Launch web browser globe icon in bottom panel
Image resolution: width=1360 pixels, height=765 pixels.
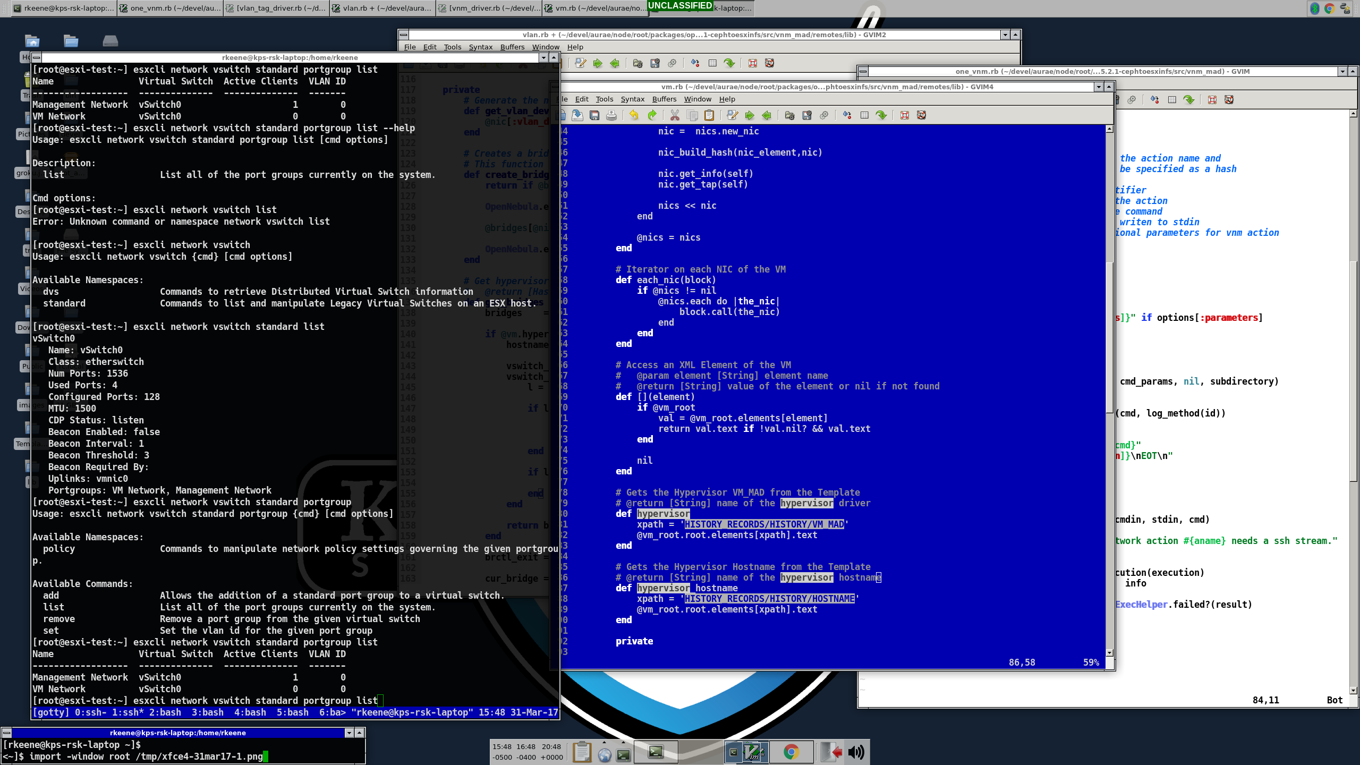click(x=605, y=754)
